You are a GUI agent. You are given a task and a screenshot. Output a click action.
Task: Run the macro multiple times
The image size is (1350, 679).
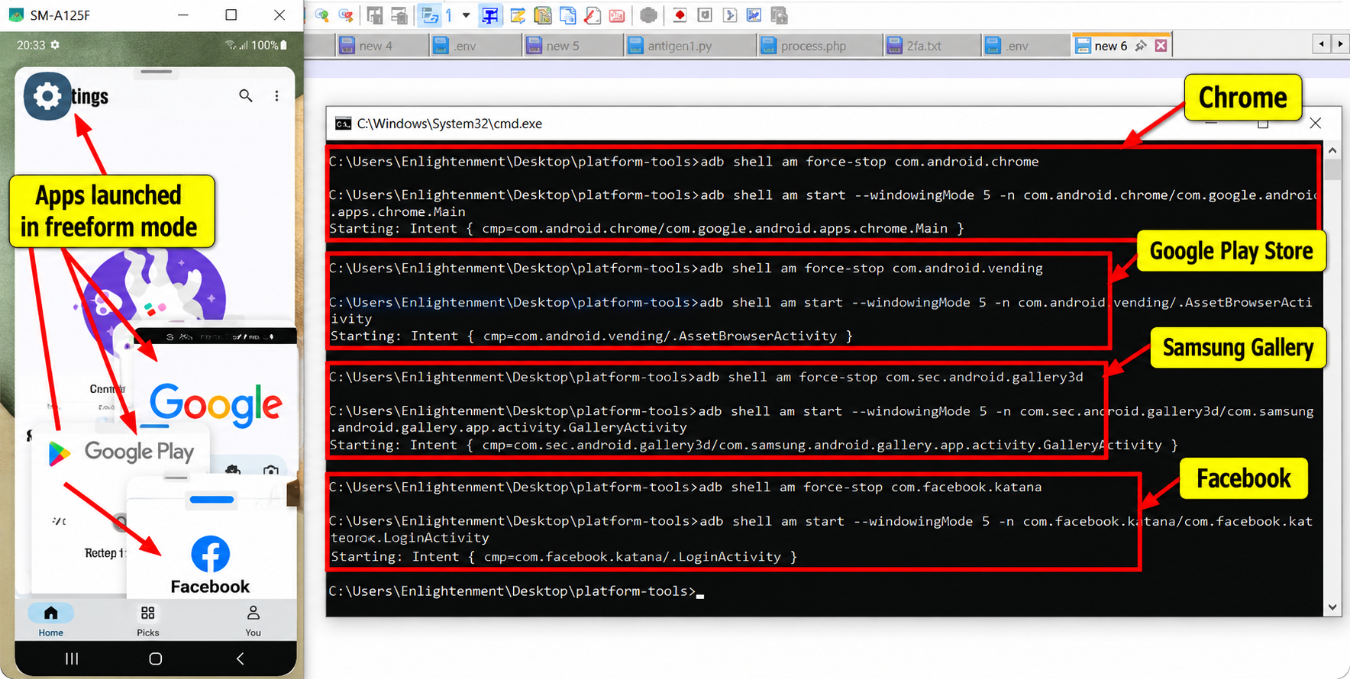754,15
